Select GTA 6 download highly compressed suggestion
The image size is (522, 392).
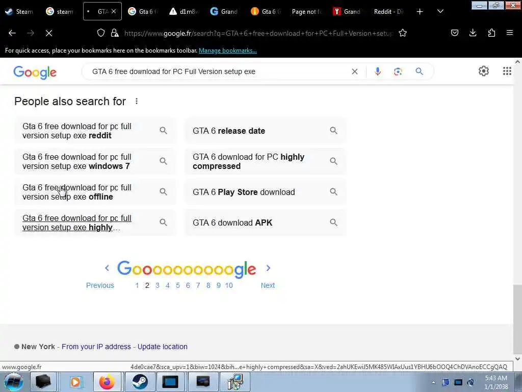click(x=265, y=161)
